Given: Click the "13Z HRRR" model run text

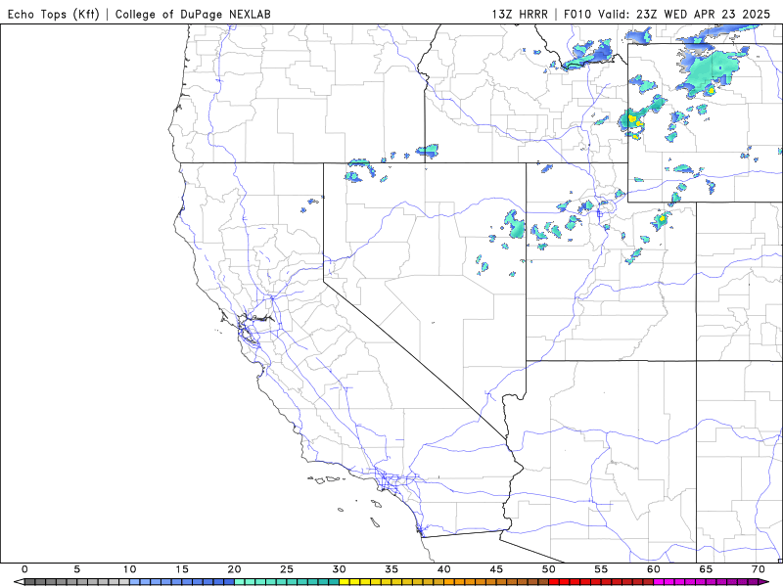Looking at the screenshot, I should point(520,14).
